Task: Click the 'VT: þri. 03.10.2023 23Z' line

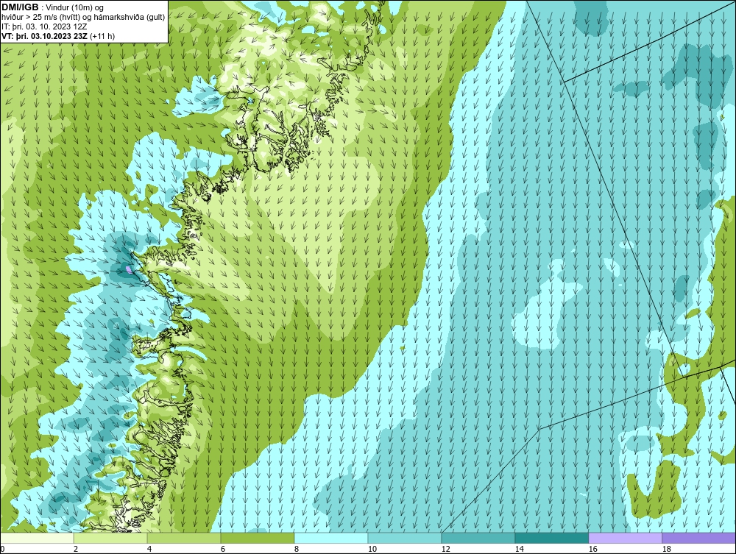Action: tap(45, 36)
